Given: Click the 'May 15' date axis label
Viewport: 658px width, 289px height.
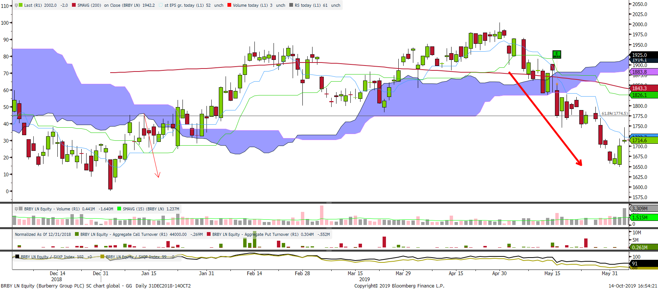Looking at the screenshot, I should [552, 273].
